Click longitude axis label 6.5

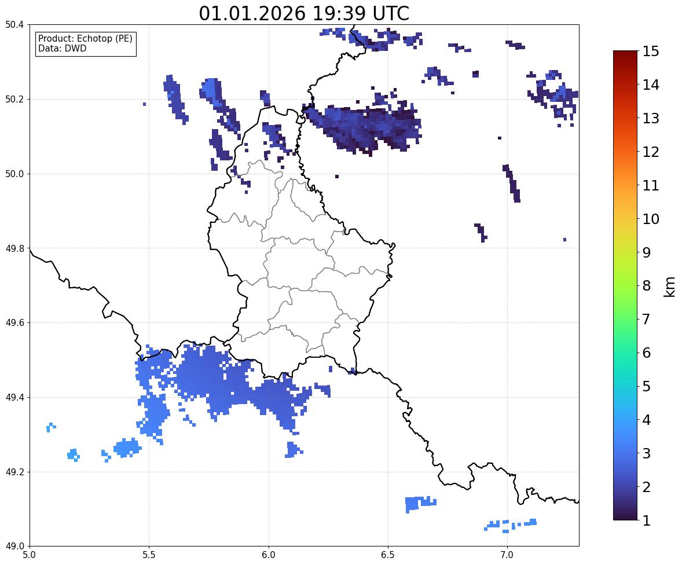pyautogui.click(x=388, y=555)
